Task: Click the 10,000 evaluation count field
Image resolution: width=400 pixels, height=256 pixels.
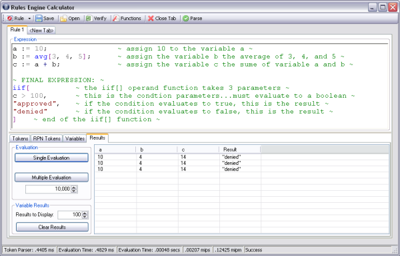Action: pyautogui.click(x=48, y=189)
